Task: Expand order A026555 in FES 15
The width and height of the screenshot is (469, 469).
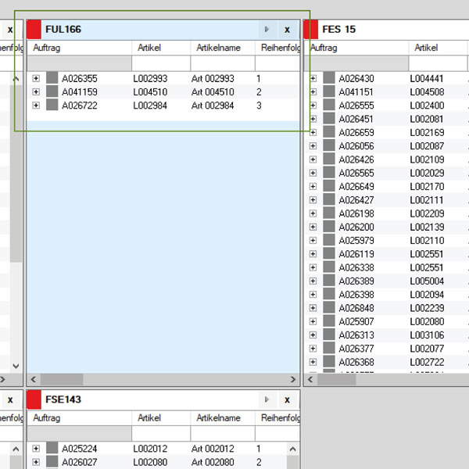Action: 313,106
